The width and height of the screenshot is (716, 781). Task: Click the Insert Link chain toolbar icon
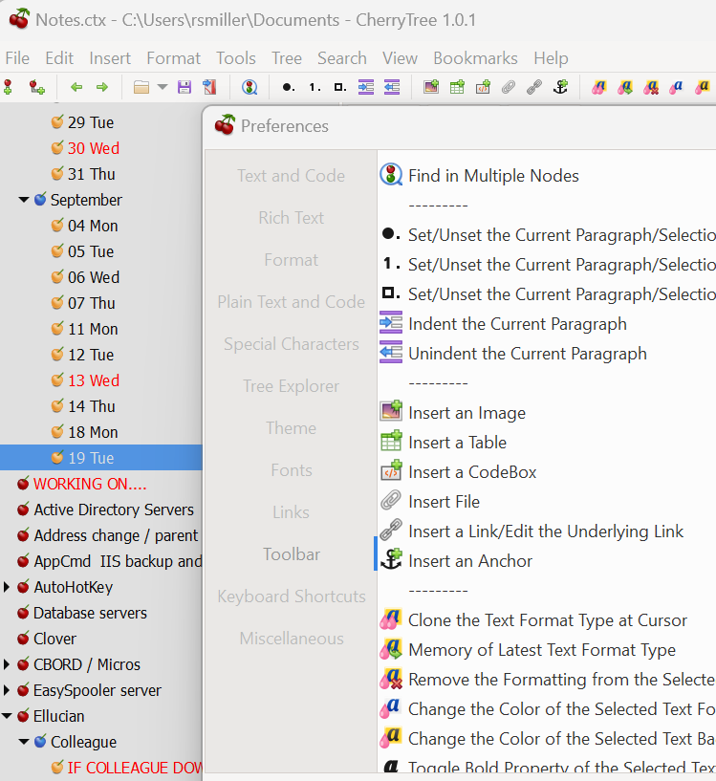(534, 87)
